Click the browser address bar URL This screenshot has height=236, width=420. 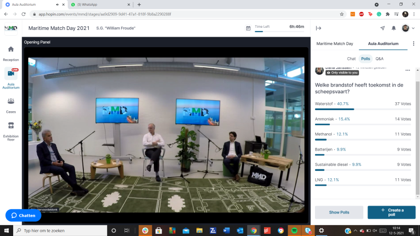pyautogui.click(x=104, y=14)
